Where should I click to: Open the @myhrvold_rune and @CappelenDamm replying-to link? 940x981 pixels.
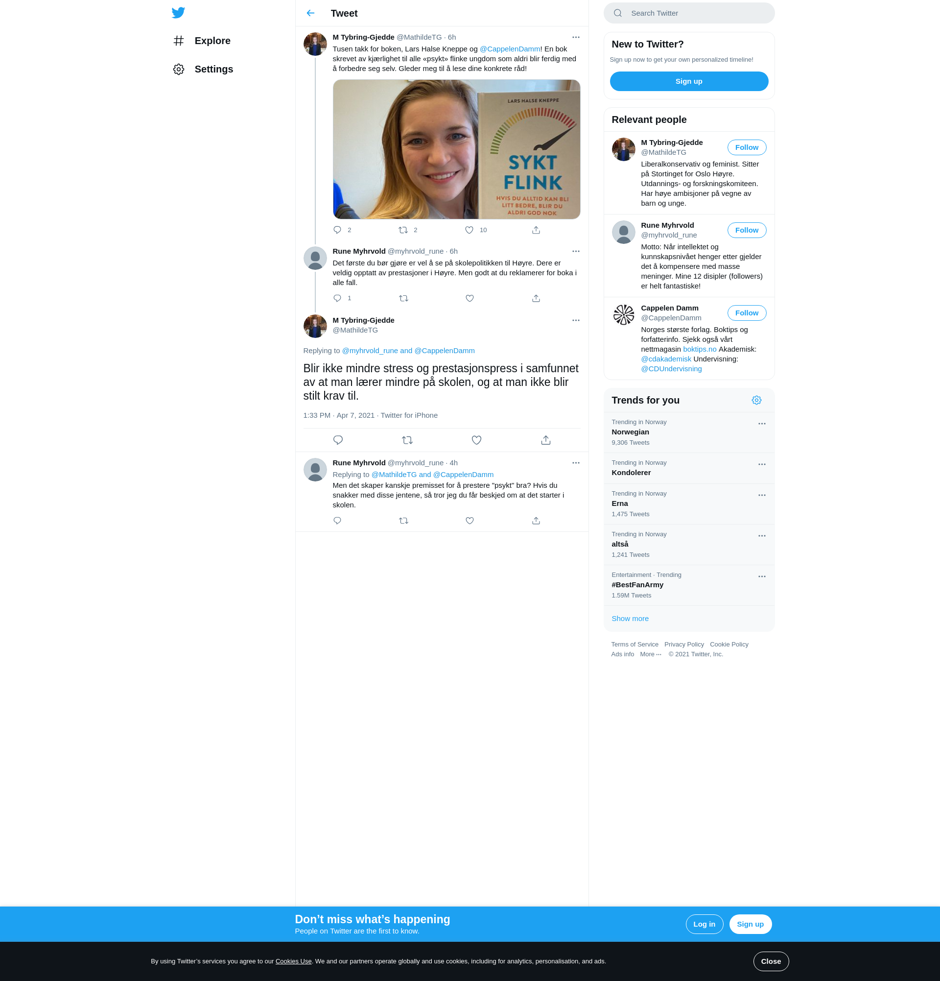pos(408,351)
